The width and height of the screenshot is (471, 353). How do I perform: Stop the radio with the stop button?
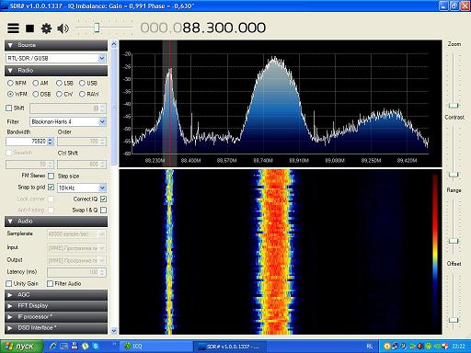coord(29,28)
